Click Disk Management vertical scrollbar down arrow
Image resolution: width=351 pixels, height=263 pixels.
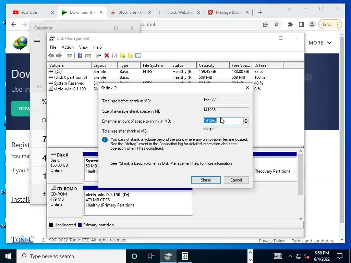[x=301, y=219]
